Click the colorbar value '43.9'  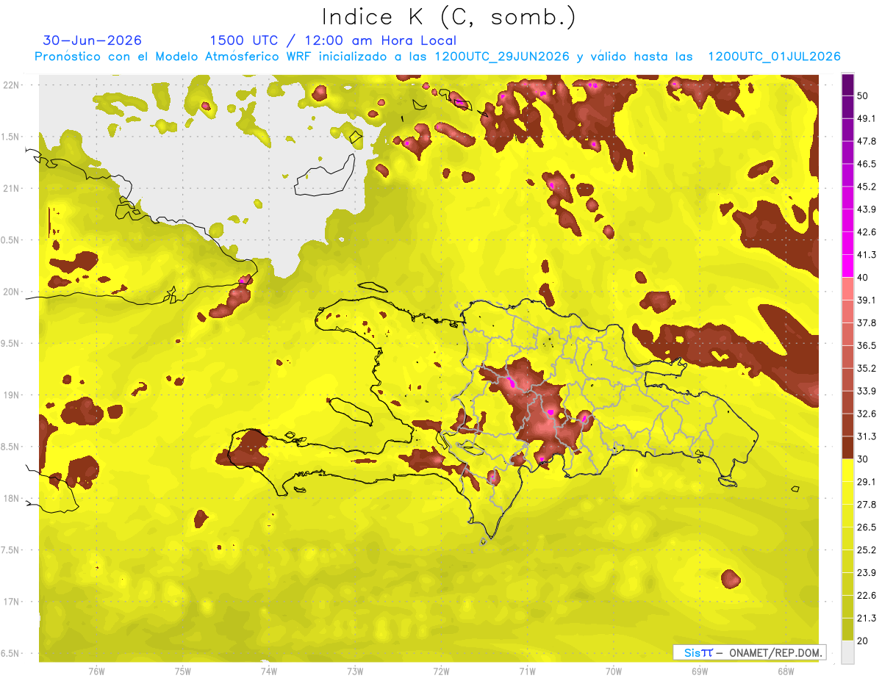tap(867, 209)
